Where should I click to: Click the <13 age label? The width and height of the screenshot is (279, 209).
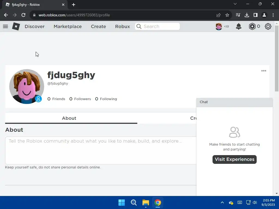[x=226, y=26]
